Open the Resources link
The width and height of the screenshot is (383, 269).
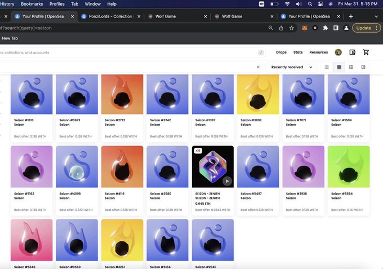pos(319,52)
